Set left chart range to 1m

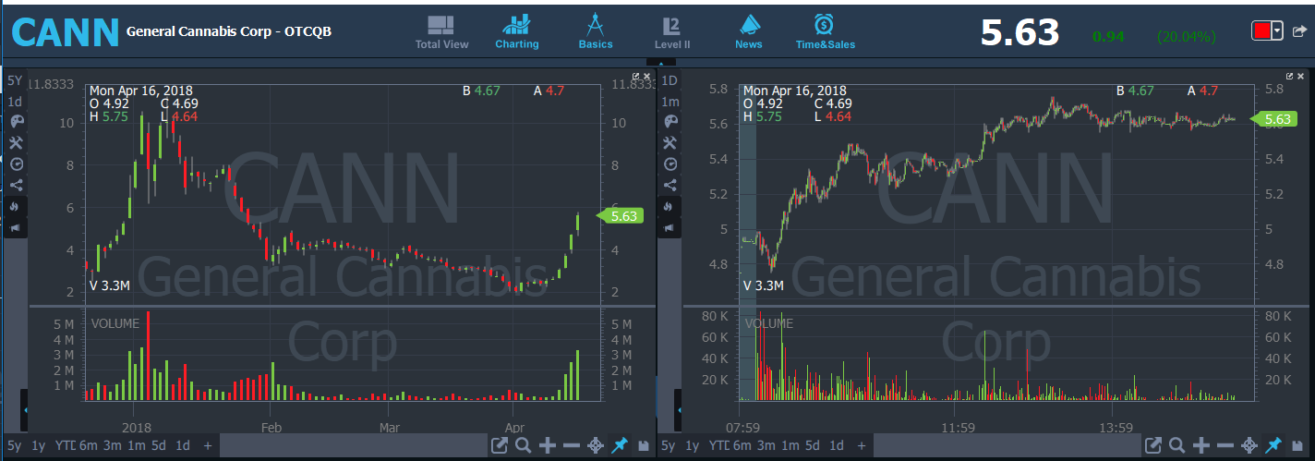tap(136, 446)
